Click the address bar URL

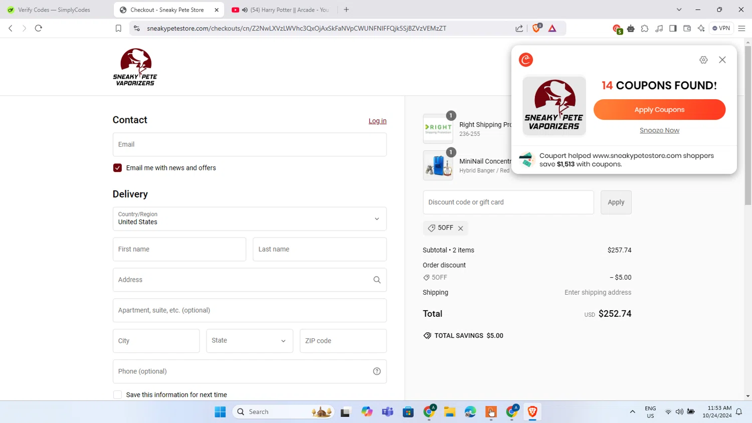(x=296, y=28)
